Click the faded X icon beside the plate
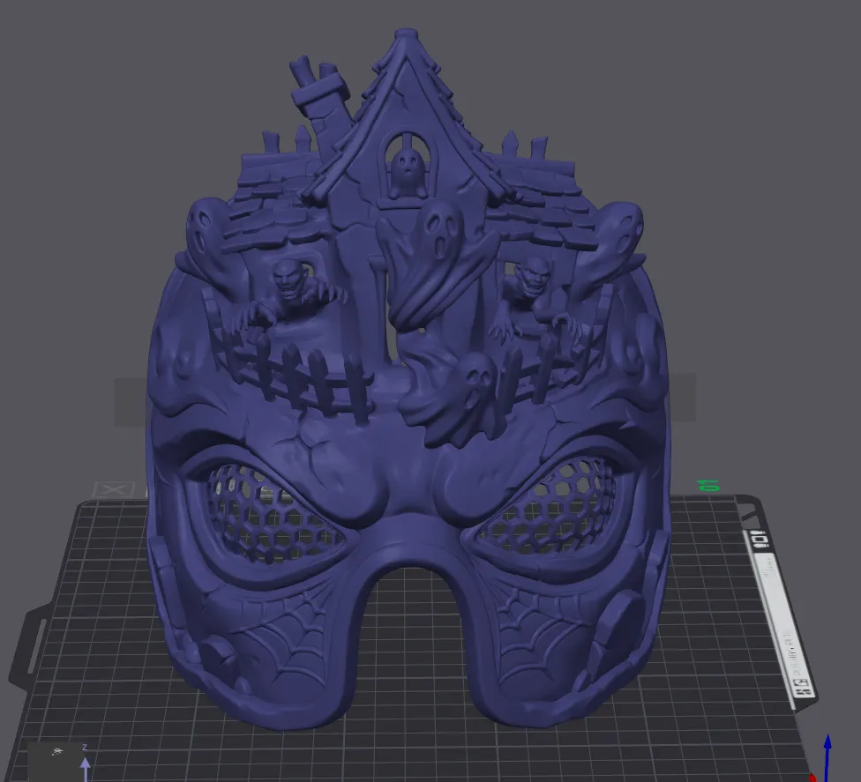 [x=114, y=489]
